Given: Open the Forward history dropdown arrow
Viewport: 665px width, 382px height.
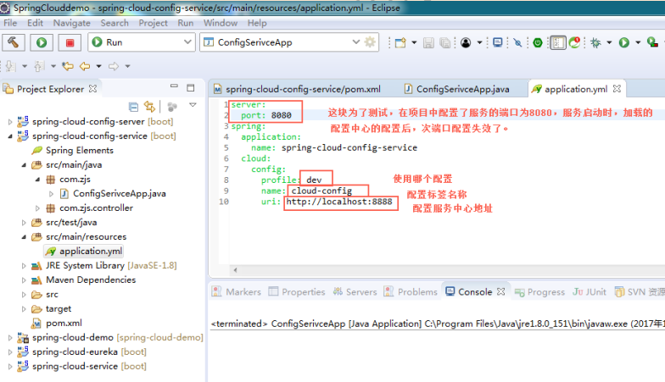Looking at the screenshot, I should click(127, 66).
